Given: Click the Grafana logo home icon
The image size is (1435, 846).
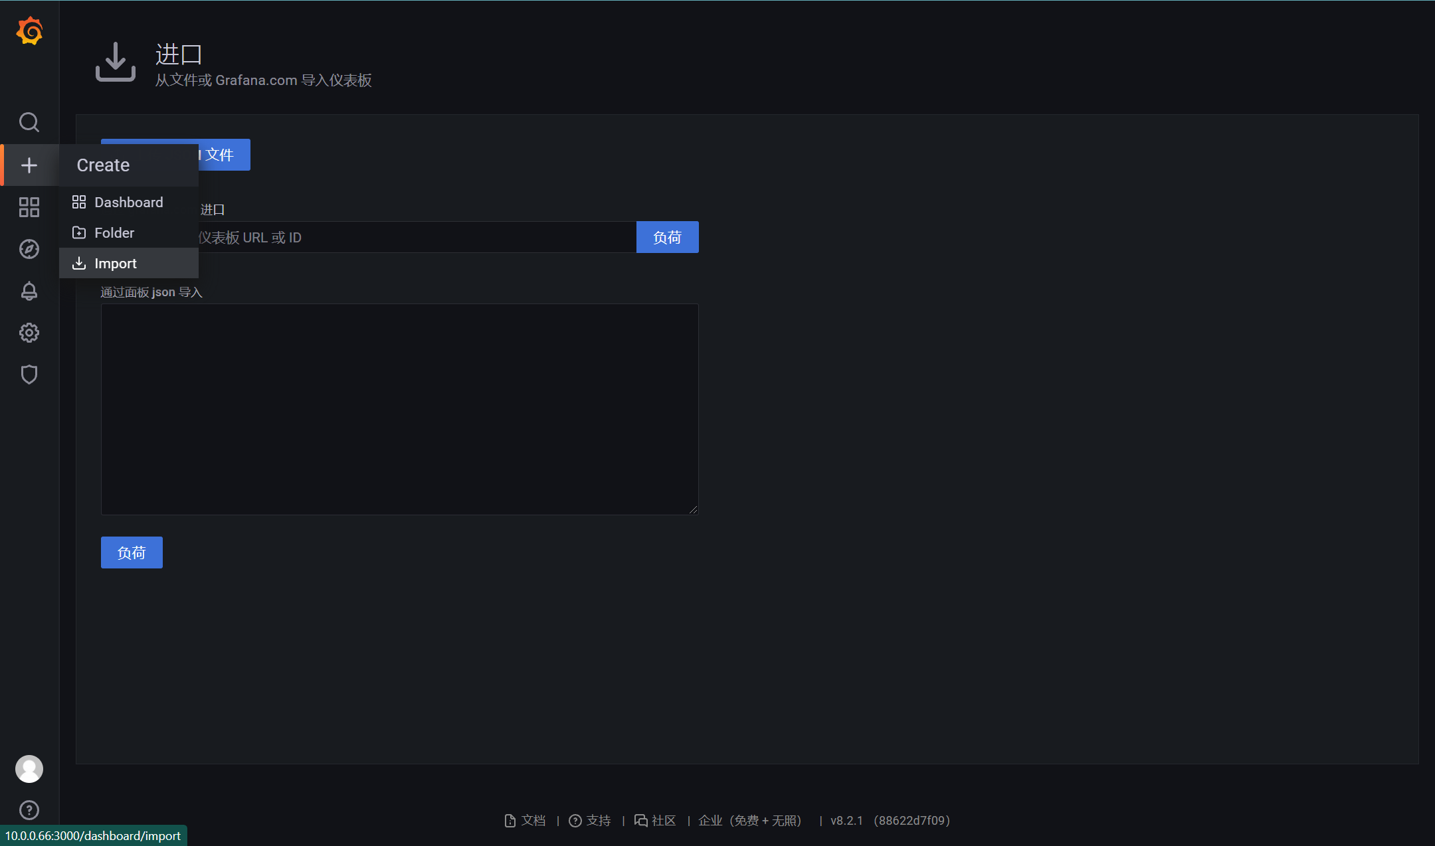Looking at the screenshot, I should pyautogui.click(x=29, y=31).
